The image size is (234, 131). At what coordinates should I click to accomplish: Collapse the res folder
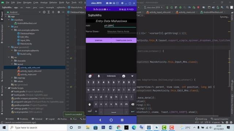9,57
